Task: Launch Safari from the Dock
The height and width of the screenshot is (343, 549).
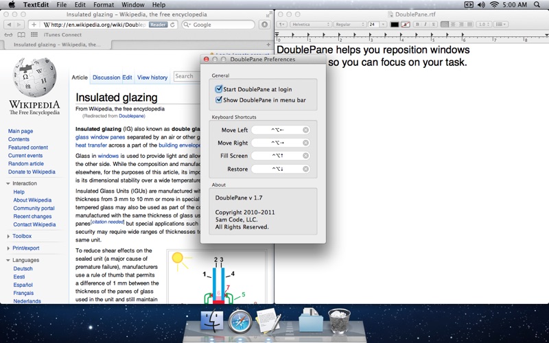Action: (x=240, y=320)
